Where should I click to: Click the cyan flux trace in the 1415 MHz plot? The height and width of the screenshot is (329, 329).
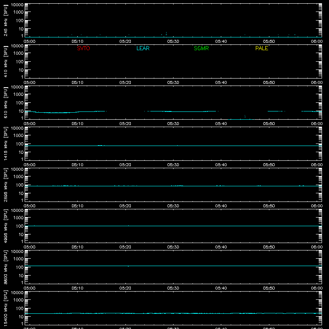click(x=173, y=146)
